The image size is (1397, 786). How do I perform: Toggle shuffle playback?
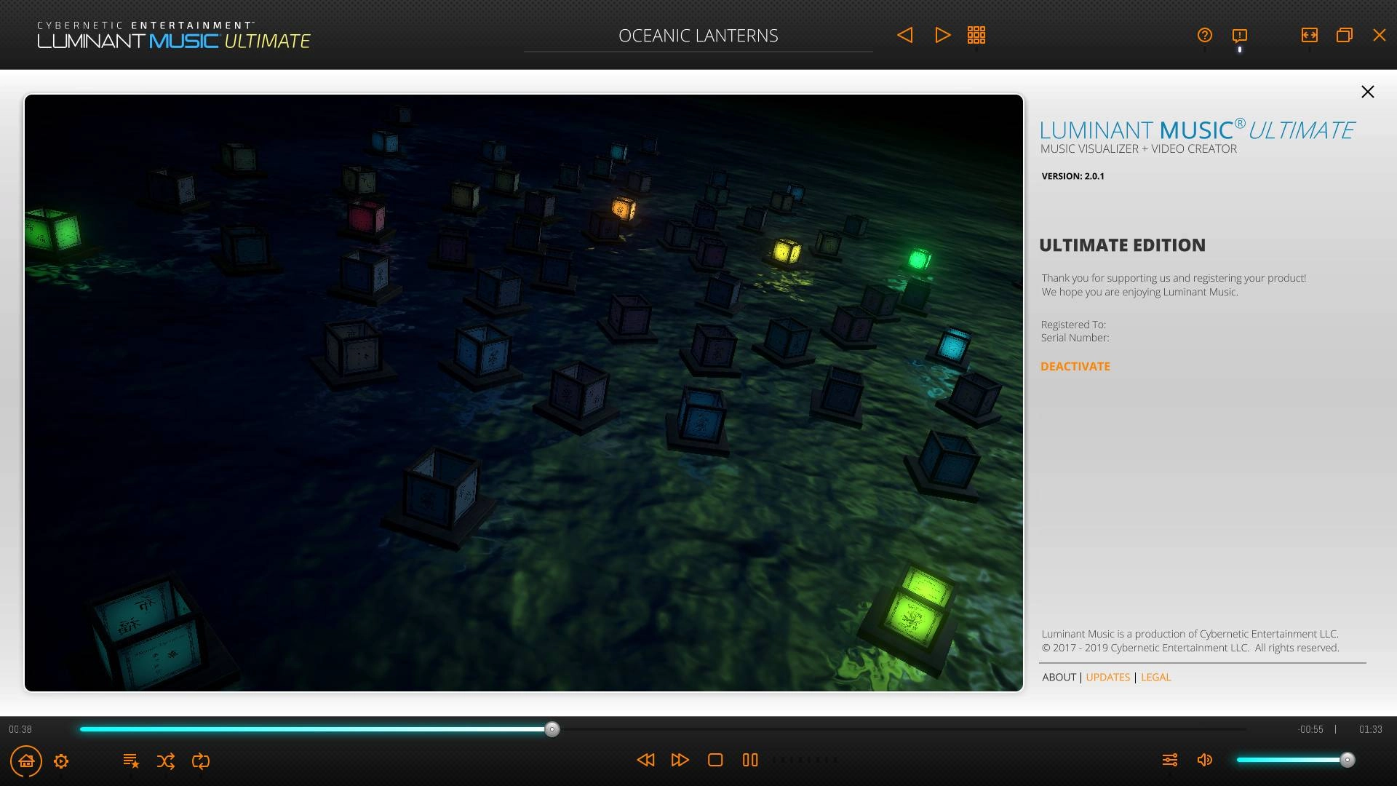166,761
